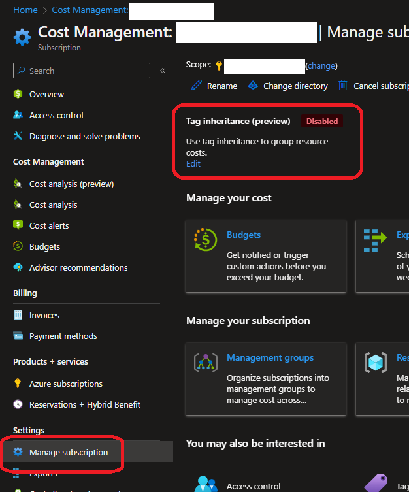Viewport: 409px width, 492px height.
Task: Click the scope key icon
Action: 219,65
